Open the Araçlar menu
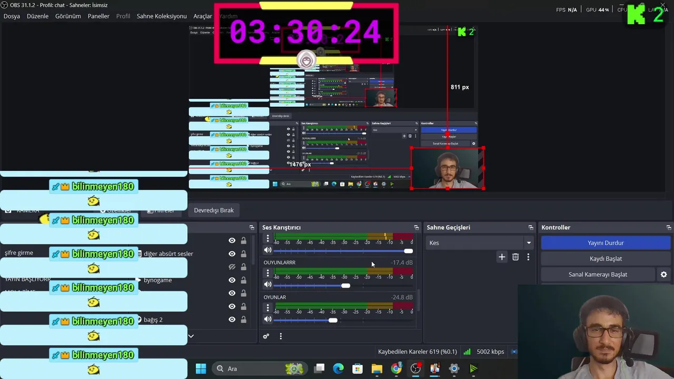The image size is (674, 379). (203, 16)
